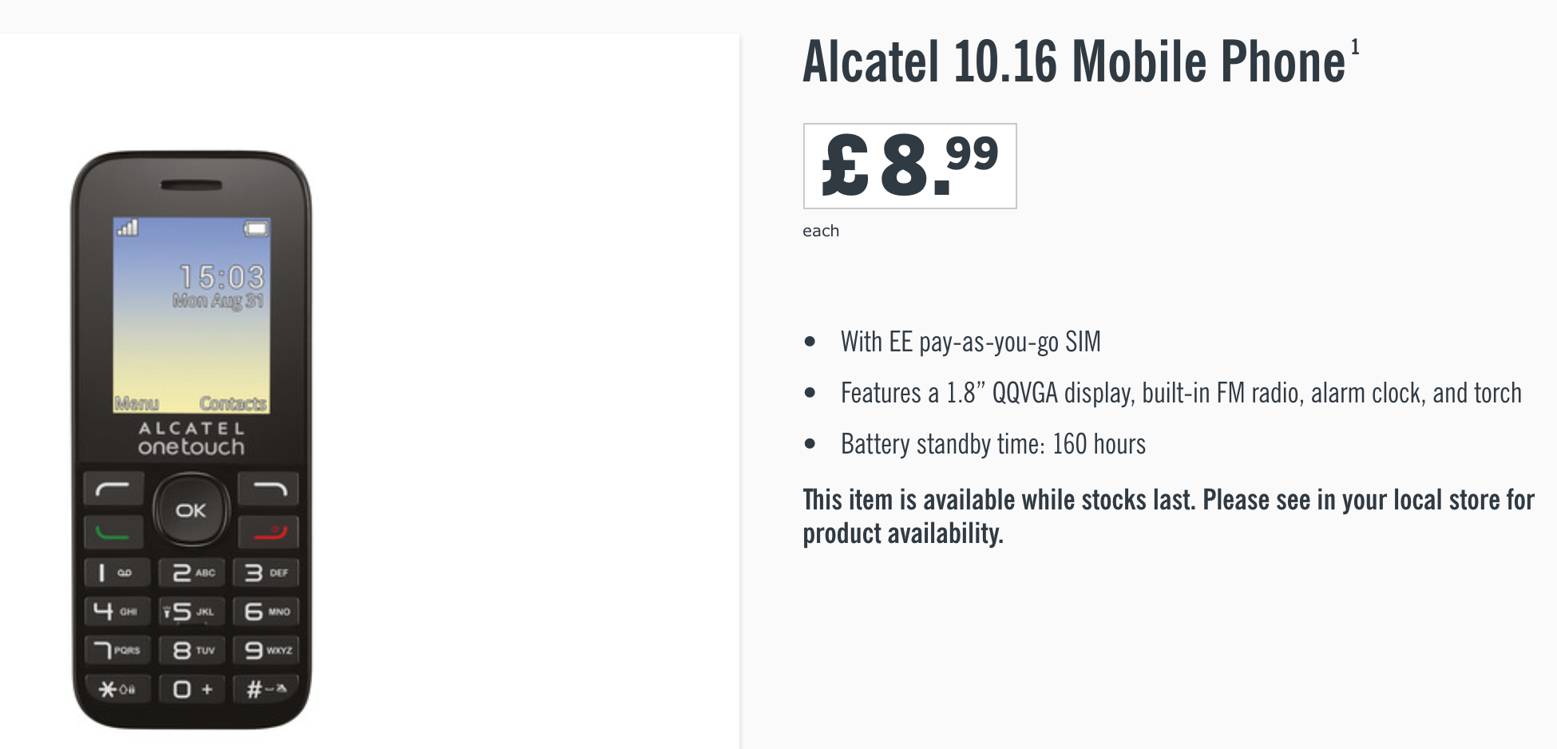Image resolution: width=1557 pixels, height=749 pixels.
Task: Click the 9 WXYZ key on keypad
Action: tap(267, 650)
